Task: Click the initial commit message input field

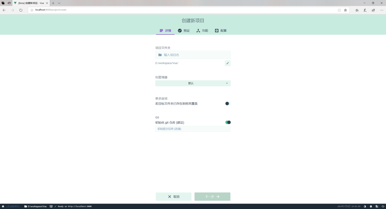Action: (x=193, y=129)
